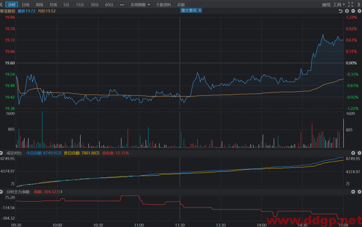Screen dimensions: 362x227
Task: Click the 最新19.72 latest price text
Action: pos(27,11)
